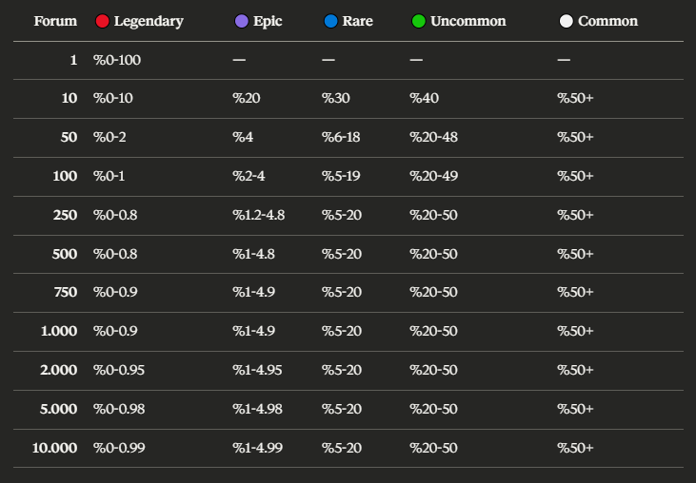Select the 10.000 forum row label
696x483 pixels.
54,448
